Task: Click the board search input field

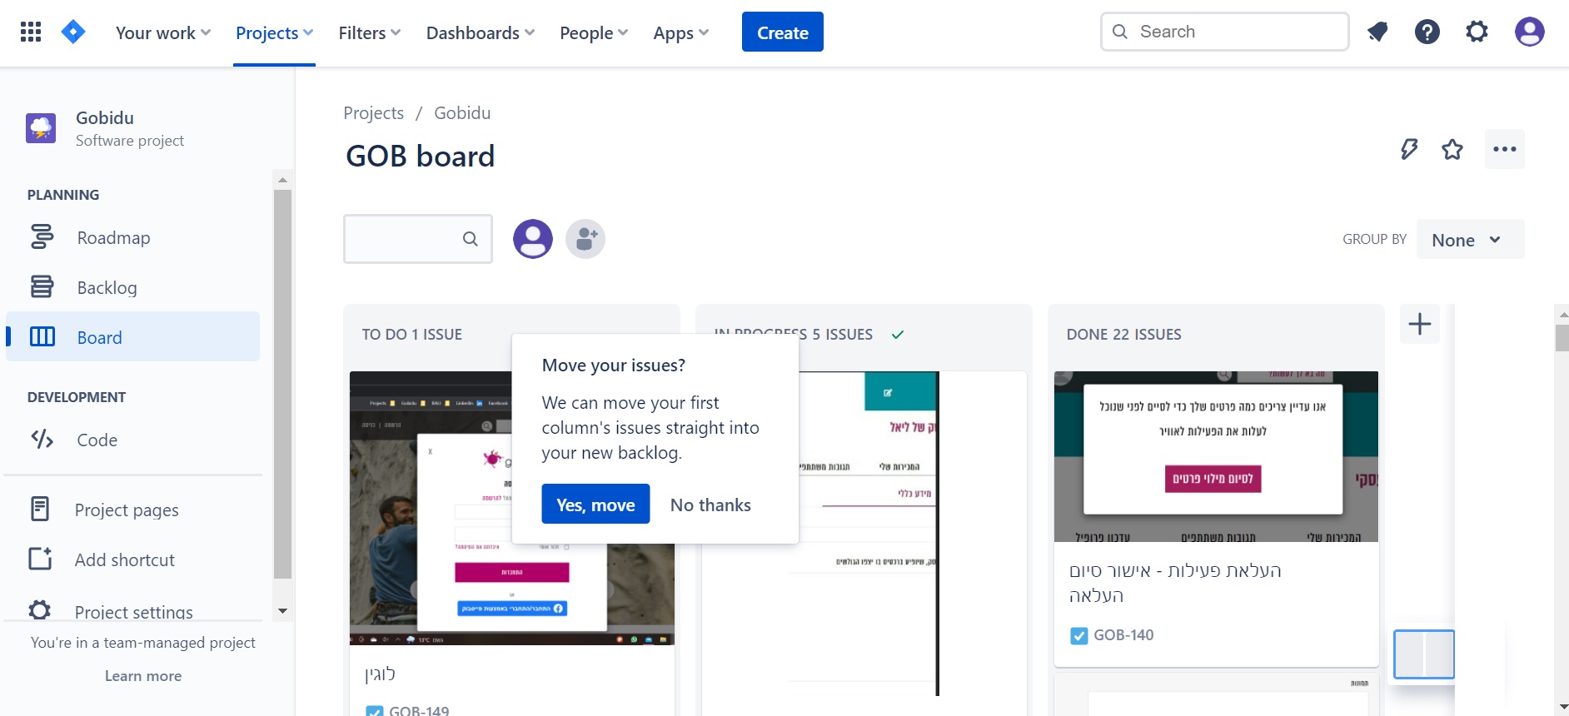Action: (418, 239)
